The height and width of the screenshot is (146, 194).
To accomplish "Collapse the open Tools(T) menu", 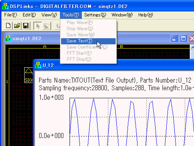I will (x=71, y=15).
